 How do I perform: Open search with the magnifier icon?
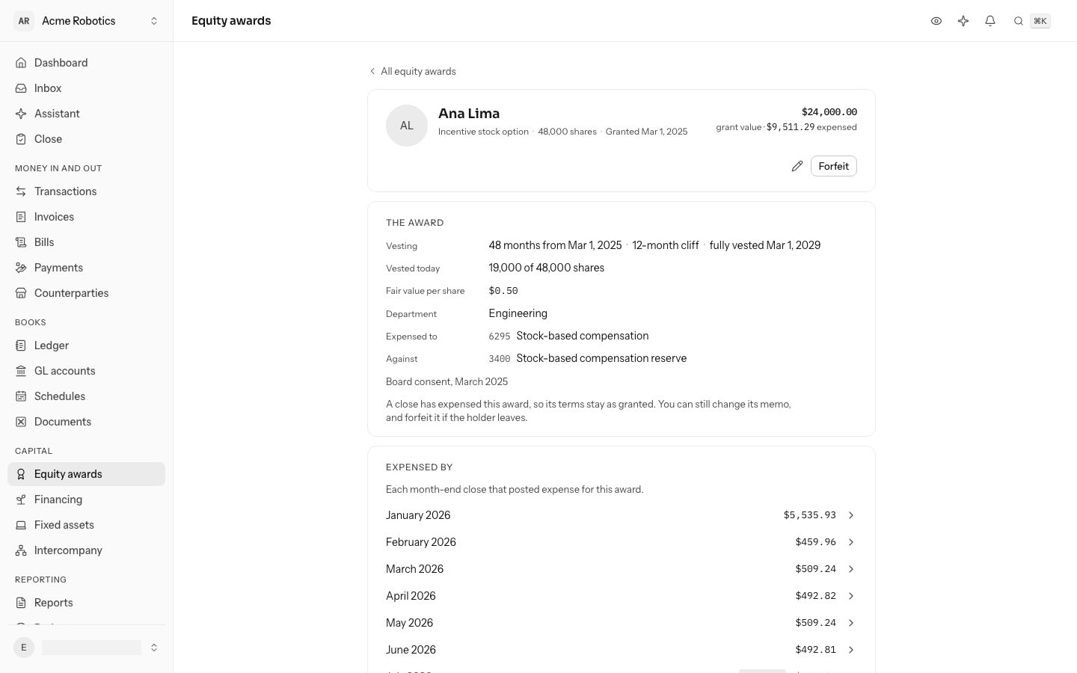[1019, 21]
